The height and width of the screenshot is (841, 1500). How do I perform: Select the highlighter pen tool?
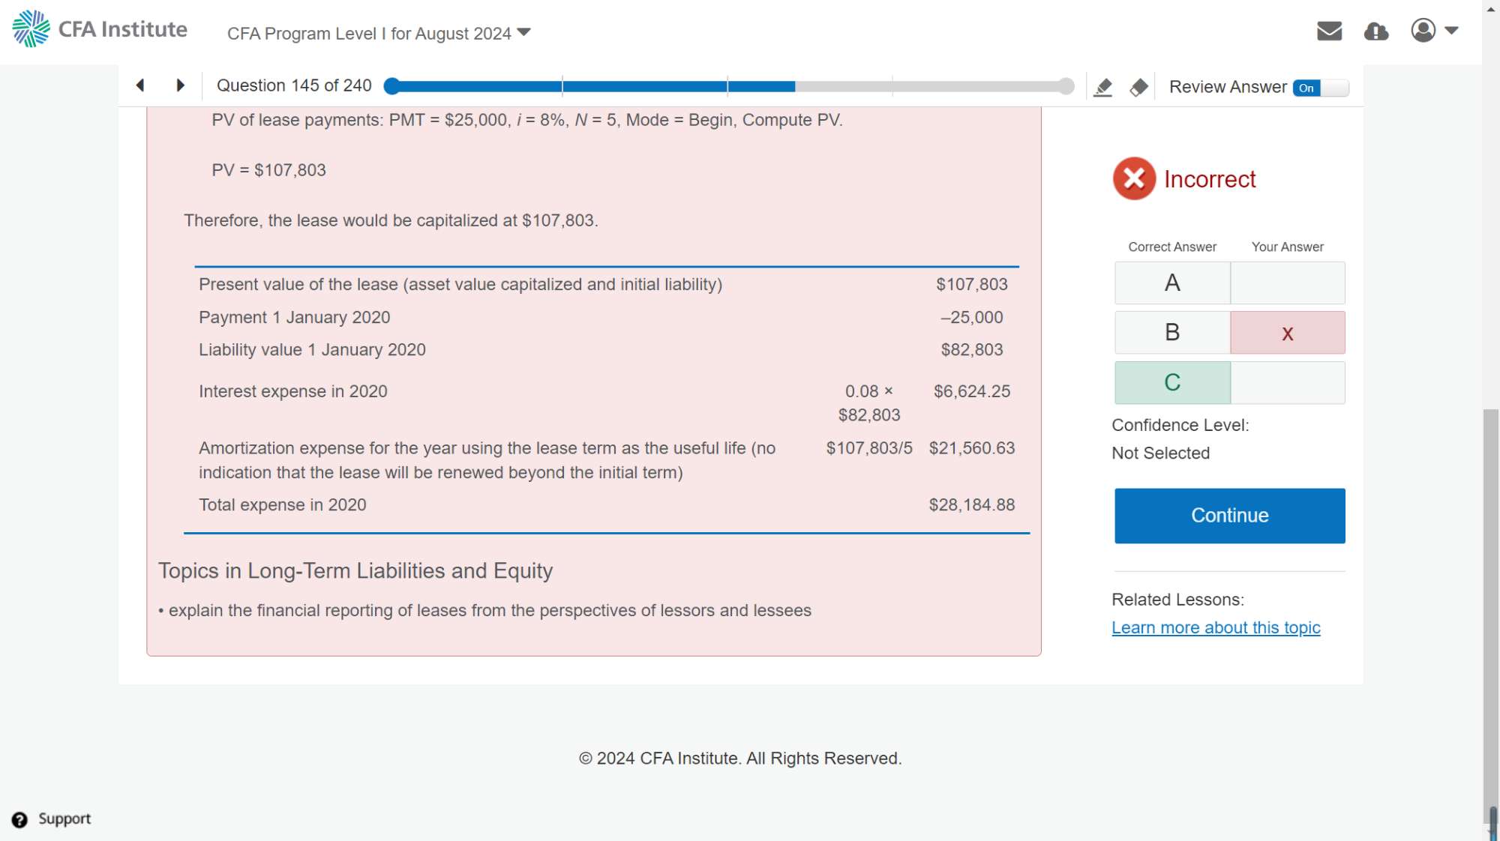click(x=1102, y=88)
